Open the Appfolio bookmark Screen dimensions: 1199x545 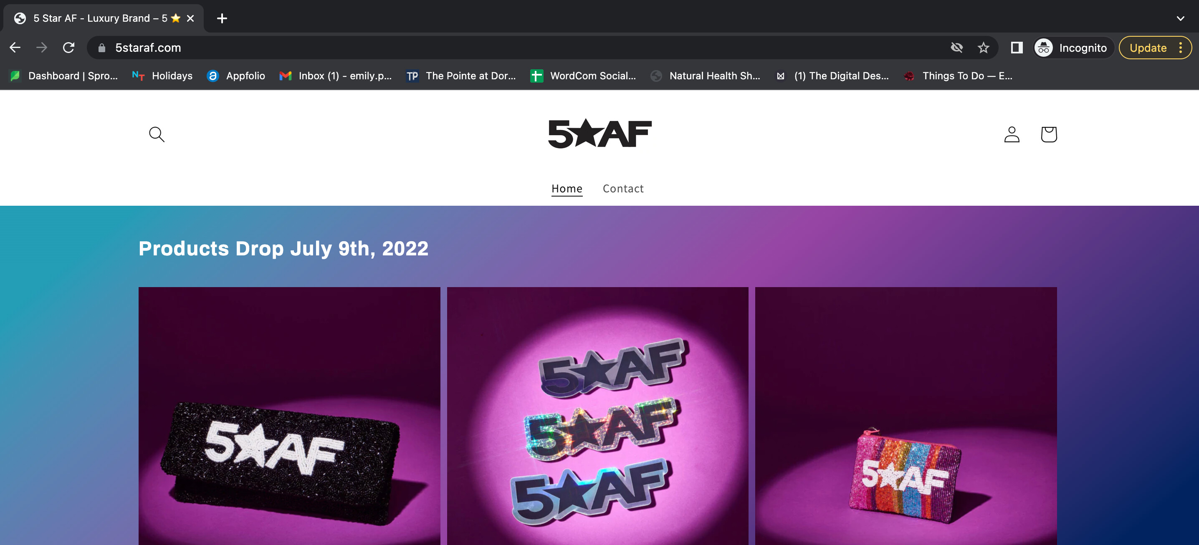point(236,76)
